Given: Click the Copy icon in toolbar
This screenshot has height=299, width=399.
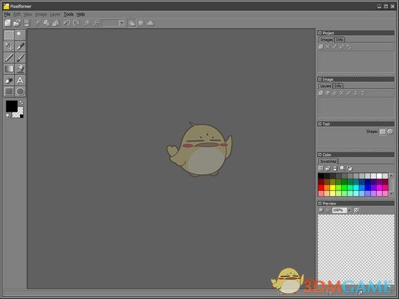Looking at the screenshot, I should click(47, 23).
